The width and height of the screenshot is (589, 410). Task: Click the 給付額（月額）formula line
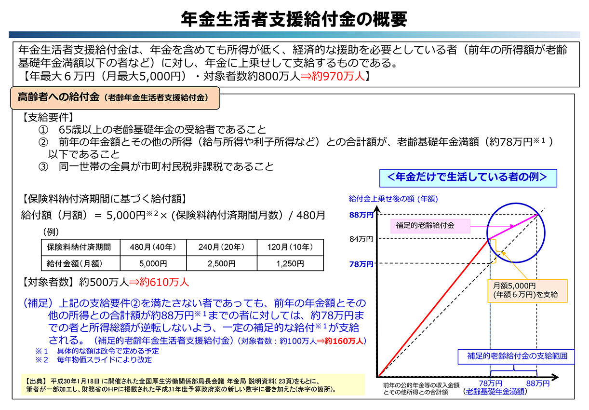tap(173, 215)
